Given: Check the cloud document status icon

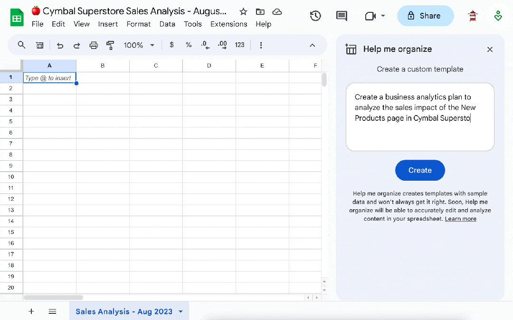Looking at the screenshot, I should tap(277, 12).
